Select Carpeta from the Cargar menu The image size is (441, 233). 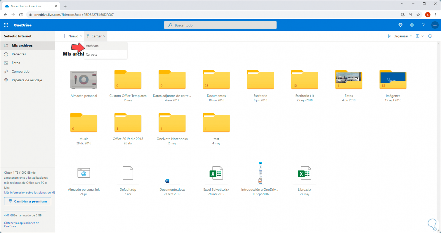point(106,54)
